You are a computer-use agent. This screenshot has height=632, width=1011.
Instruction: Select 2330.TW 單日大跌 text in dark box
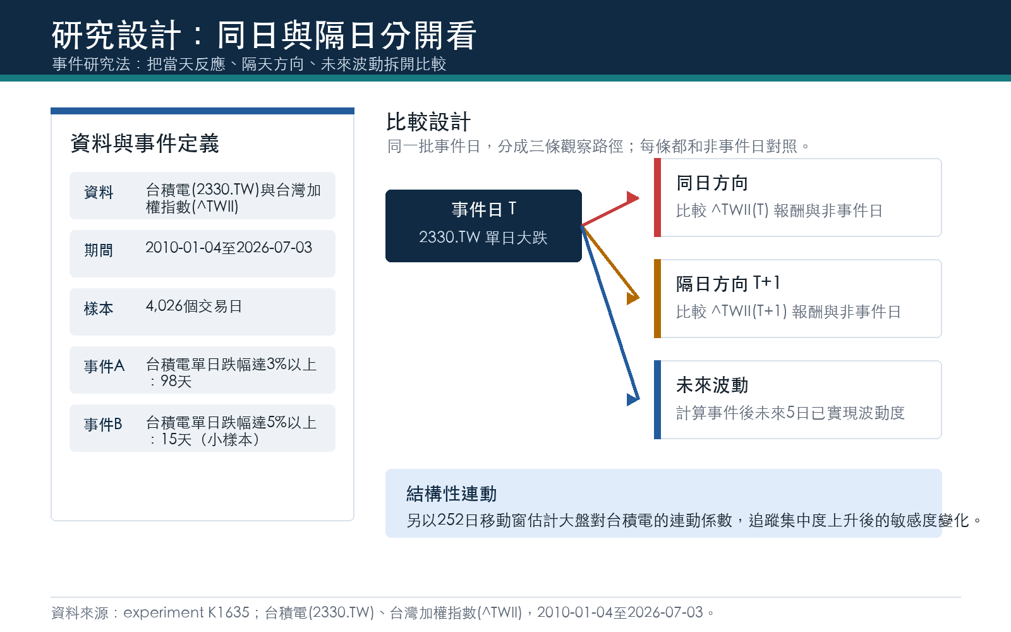[483, 238]
